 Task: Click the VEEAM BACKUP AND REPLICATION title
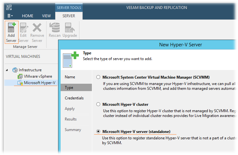(157, 8)
